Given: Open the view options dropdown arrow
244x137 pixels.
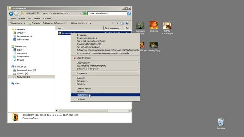Looking at the screenshot, I should [117, 23].
